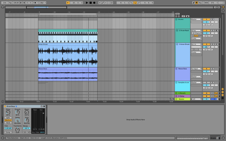Select Soft drive type in Drum Buss
Viewport: 226px width, 141px height.
(x=8, y=118)
